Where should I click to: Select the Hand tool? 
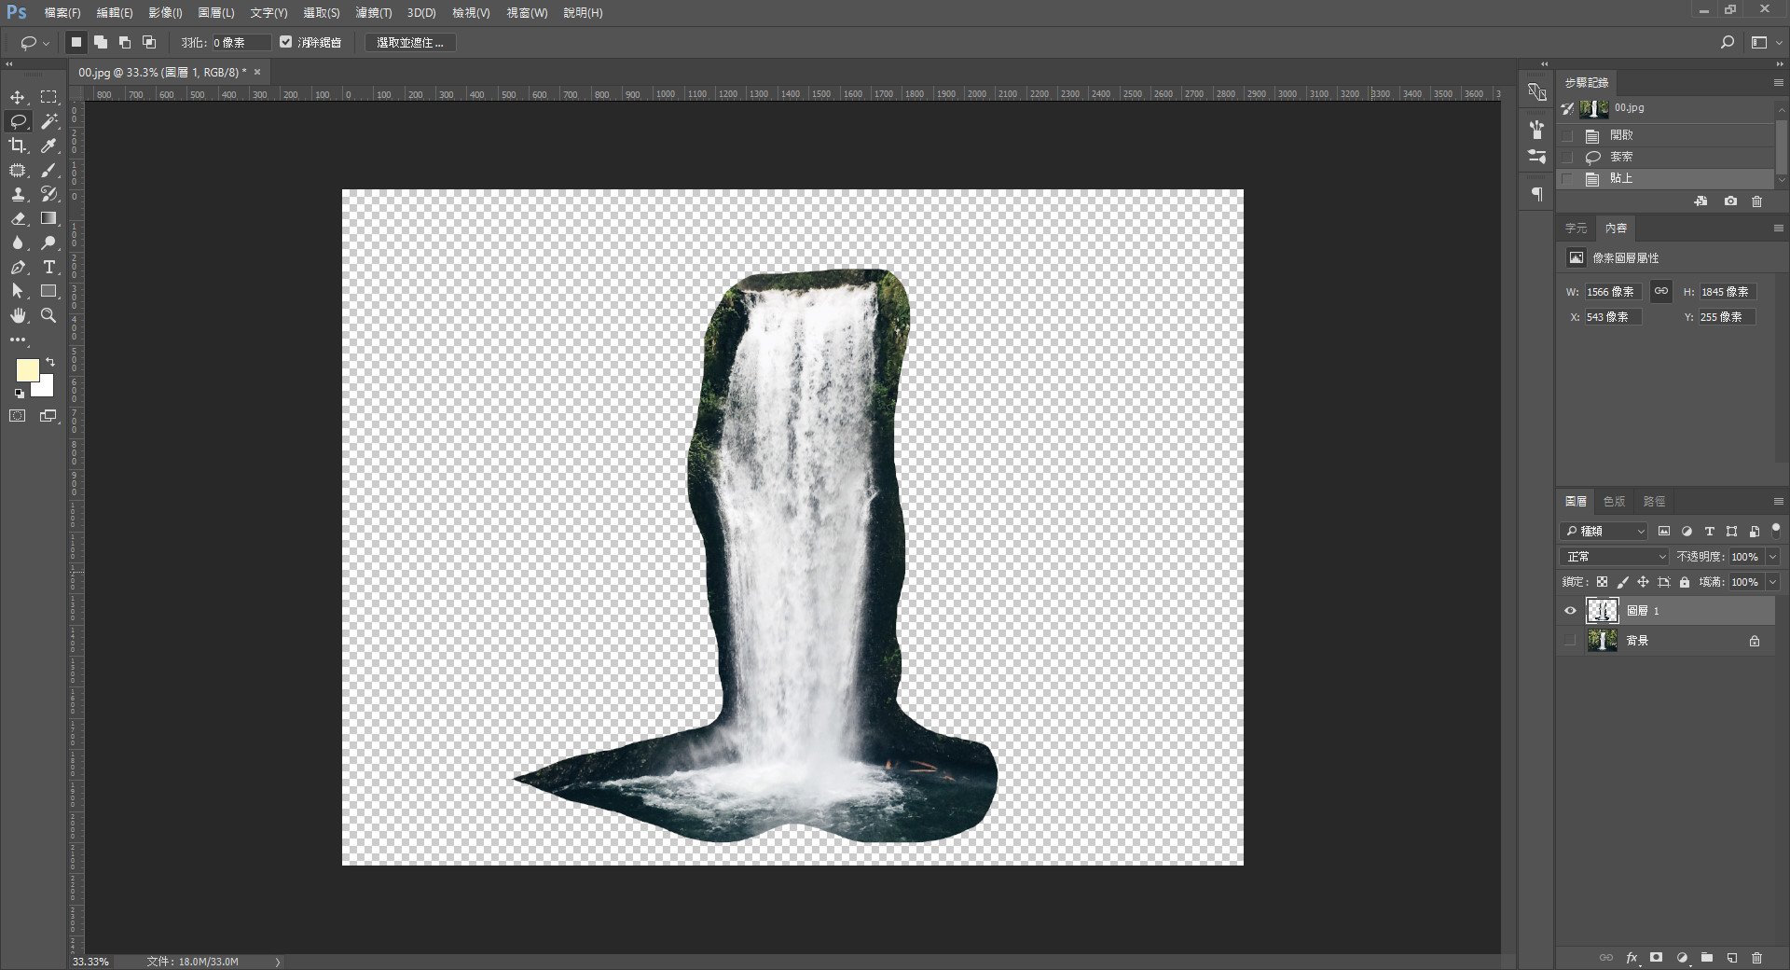pyautogui.click(x=18, y=315)
